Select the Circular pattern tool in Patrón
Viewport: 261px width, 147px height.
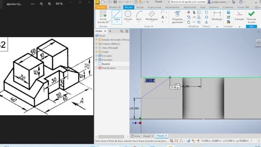click(206, 17)
